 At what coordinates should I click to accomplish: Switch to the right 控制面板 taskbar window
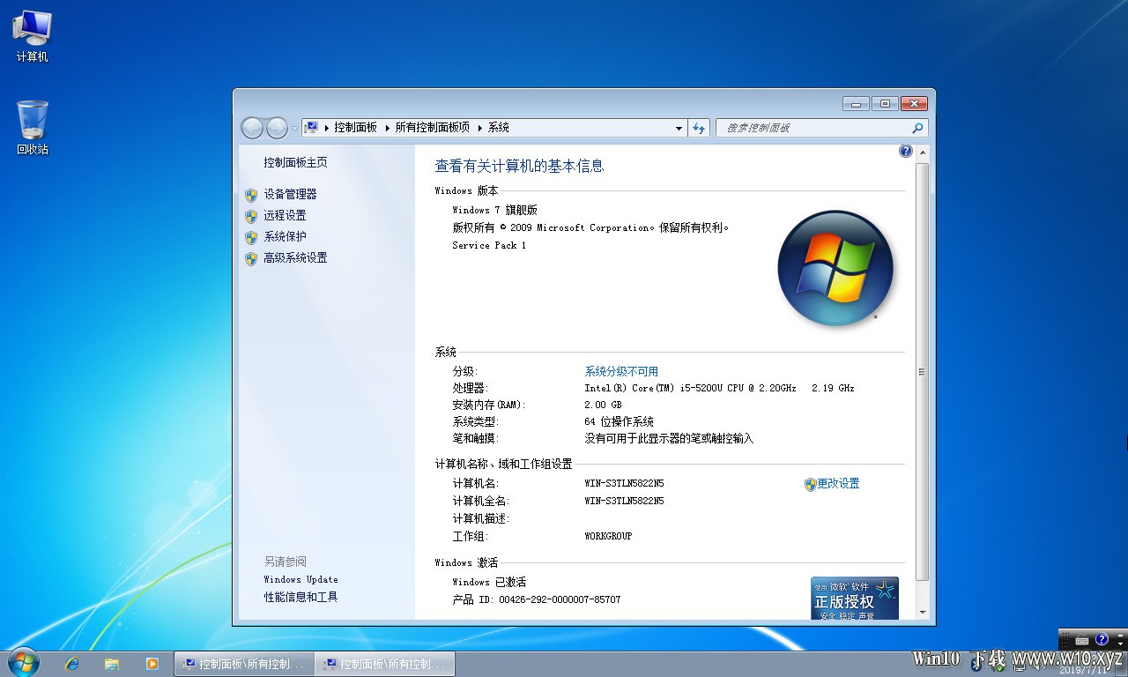point(384,664)
